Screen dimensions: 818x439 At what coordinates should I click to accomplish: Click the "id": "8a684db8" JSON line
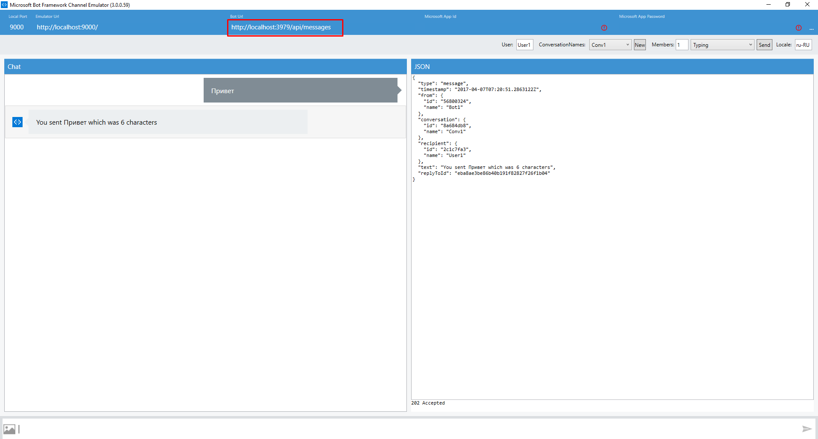click(447, 126)
